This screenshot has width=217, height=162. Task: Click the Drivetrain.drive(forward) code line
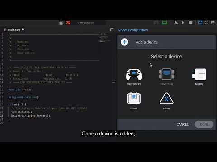(30, 116)
